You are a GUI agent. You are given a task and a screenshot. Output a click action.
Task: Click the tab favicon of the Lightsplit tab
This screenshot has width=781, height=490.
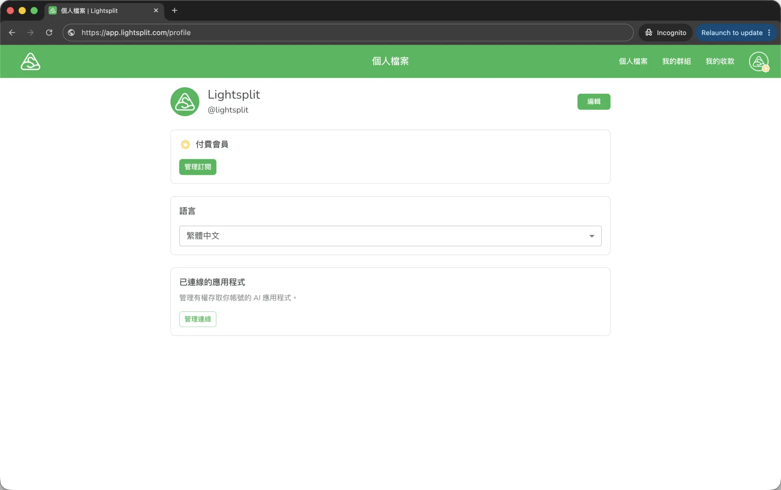point(53,10)
